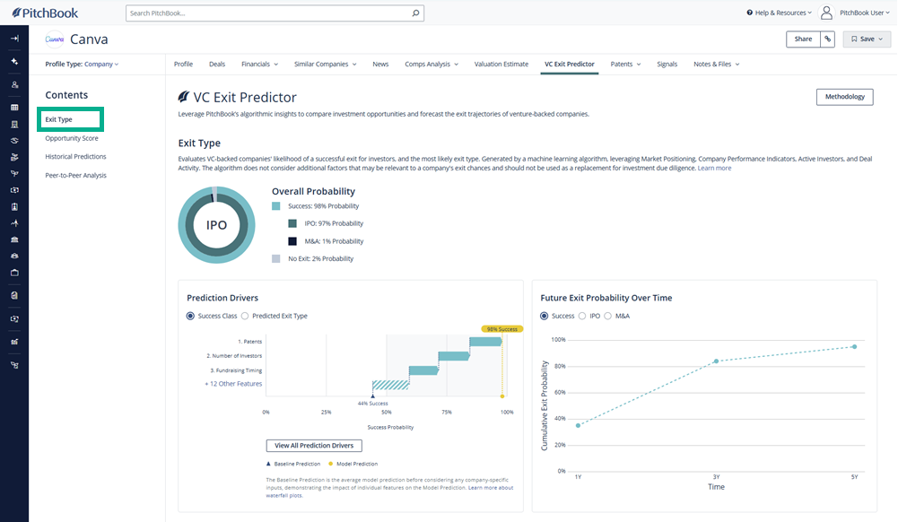This screenshot has height=522, width=898.
Task: Open the Methodology button
Action: (x=845, y=97)
